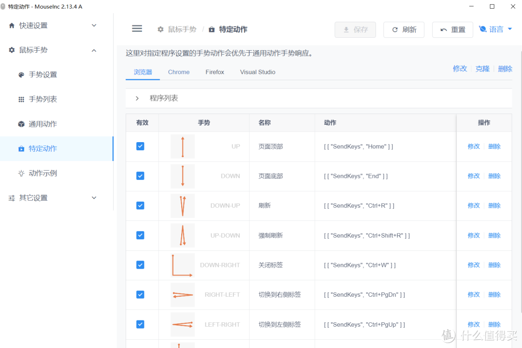Viewport: 522px width, 348px height.
Task: Click the 保存 button
Action: pyautogui.click(x=355, y=29)
